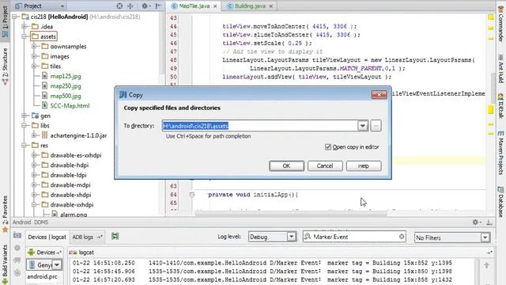506x285 pixels.
Task: Click the editor horizontal scrollbar
Action: pyautogui.click(x=291, y=214)
